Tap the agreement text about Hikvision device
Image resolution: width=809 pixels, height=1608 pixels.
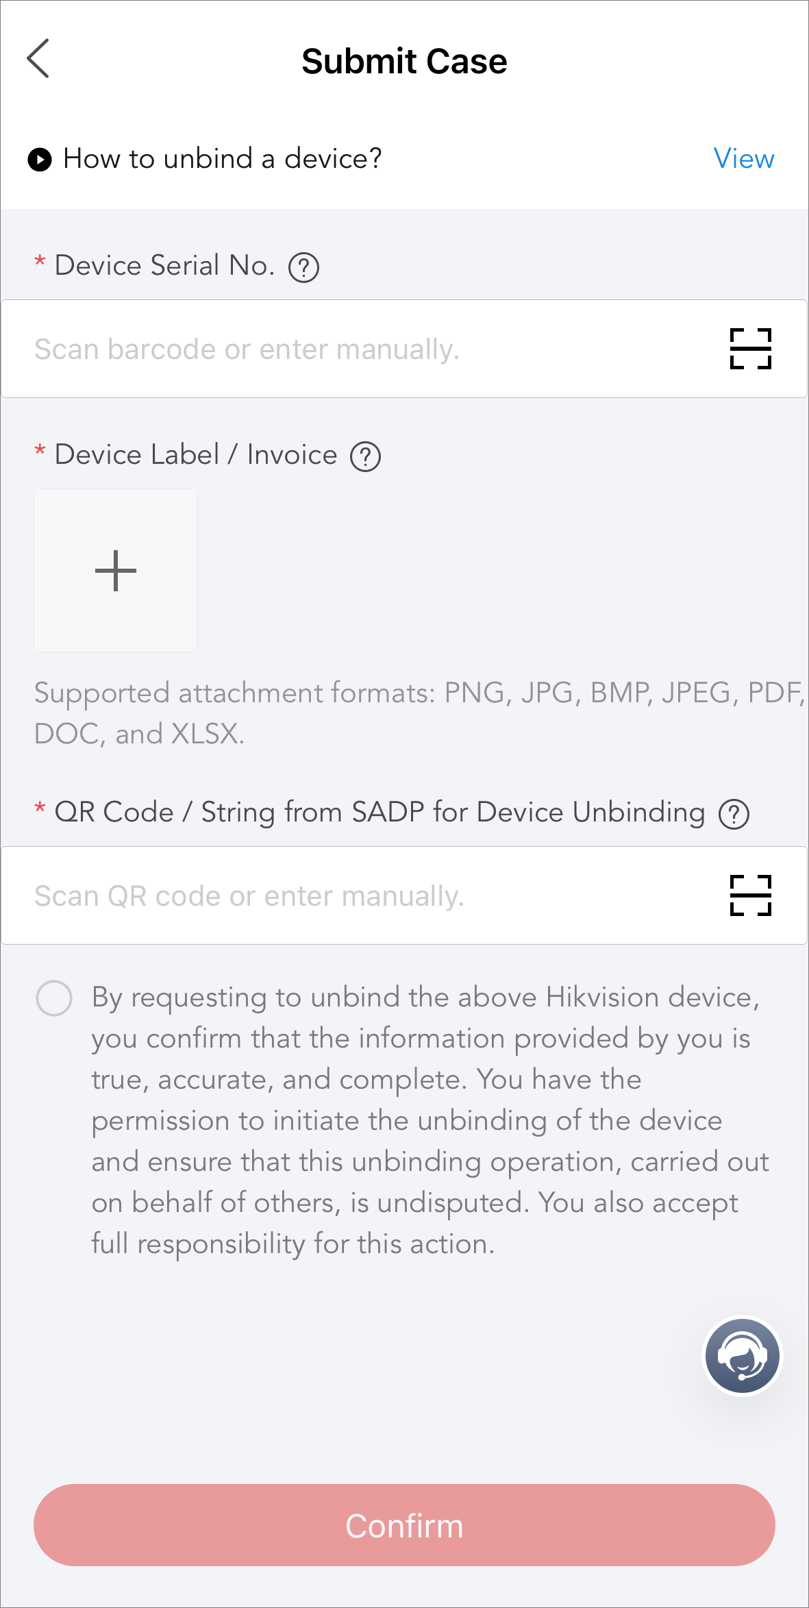430,1121
